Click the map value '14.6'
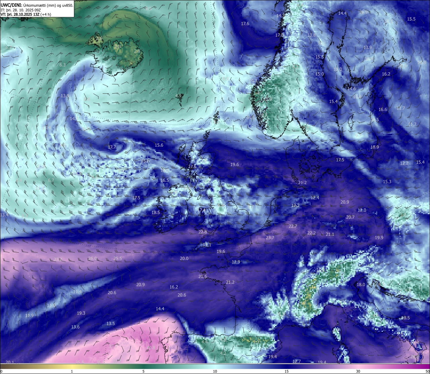 351,89
